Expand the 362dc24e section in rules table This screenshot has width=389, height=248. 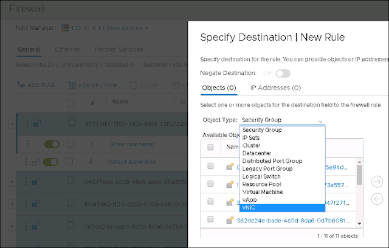point(12,226)
